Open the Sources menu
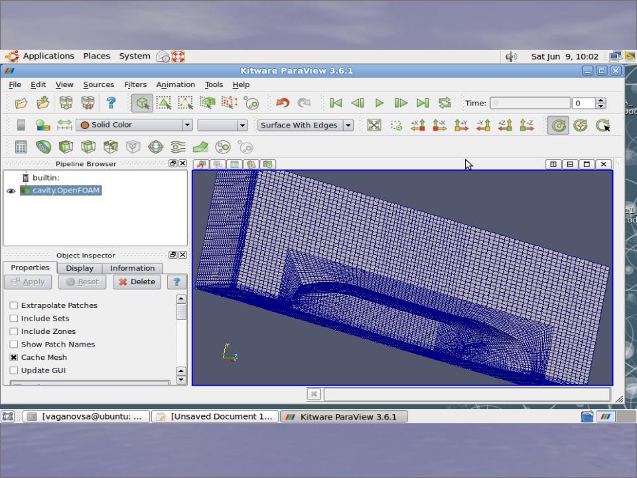Image resolution: width=637 pixels, height=478 pixels. click(x=98, y=84)
